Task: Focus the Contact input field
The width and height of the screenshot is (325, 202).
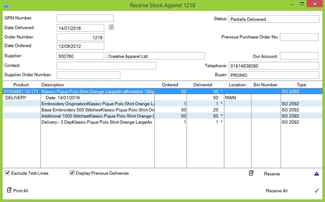Action: [x=106, y=66]
